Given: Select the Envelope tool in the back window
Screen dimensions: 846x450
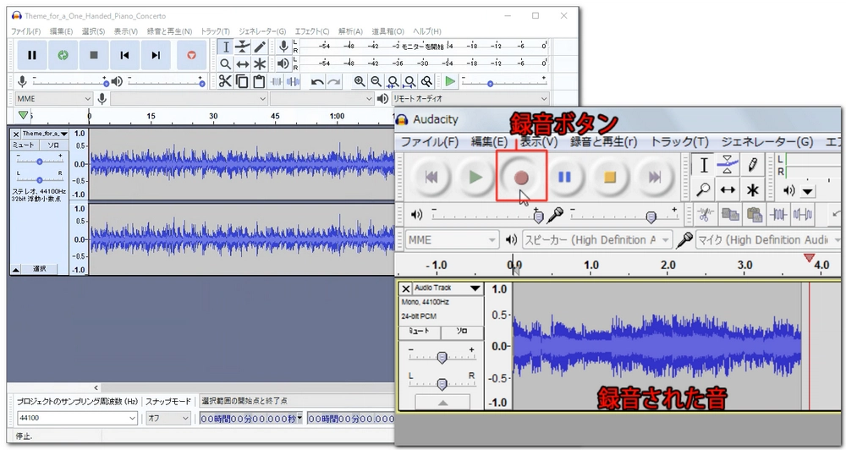Looking at the screenshot, I should point(243,47).
